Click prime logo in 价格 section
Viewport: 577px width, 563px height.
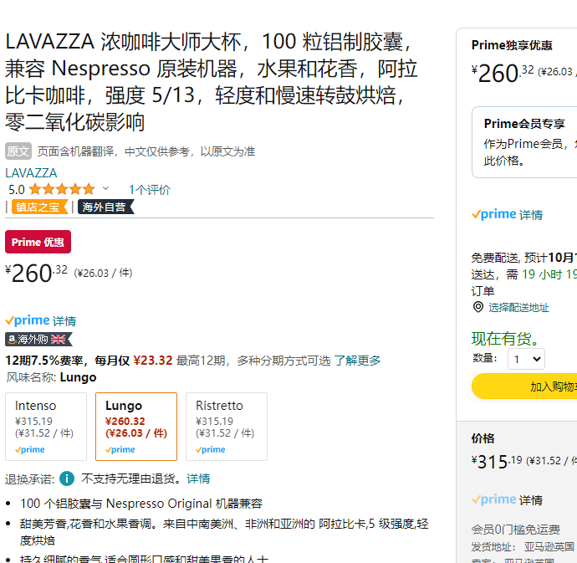pos(494,499)
